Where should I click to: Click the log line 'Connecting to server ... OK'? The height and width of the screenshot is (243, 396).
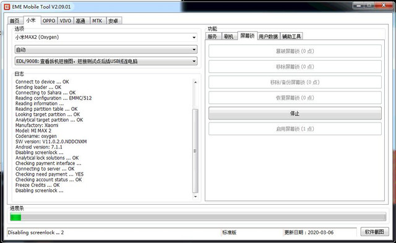pyautogui.click(x=45, y=169)
